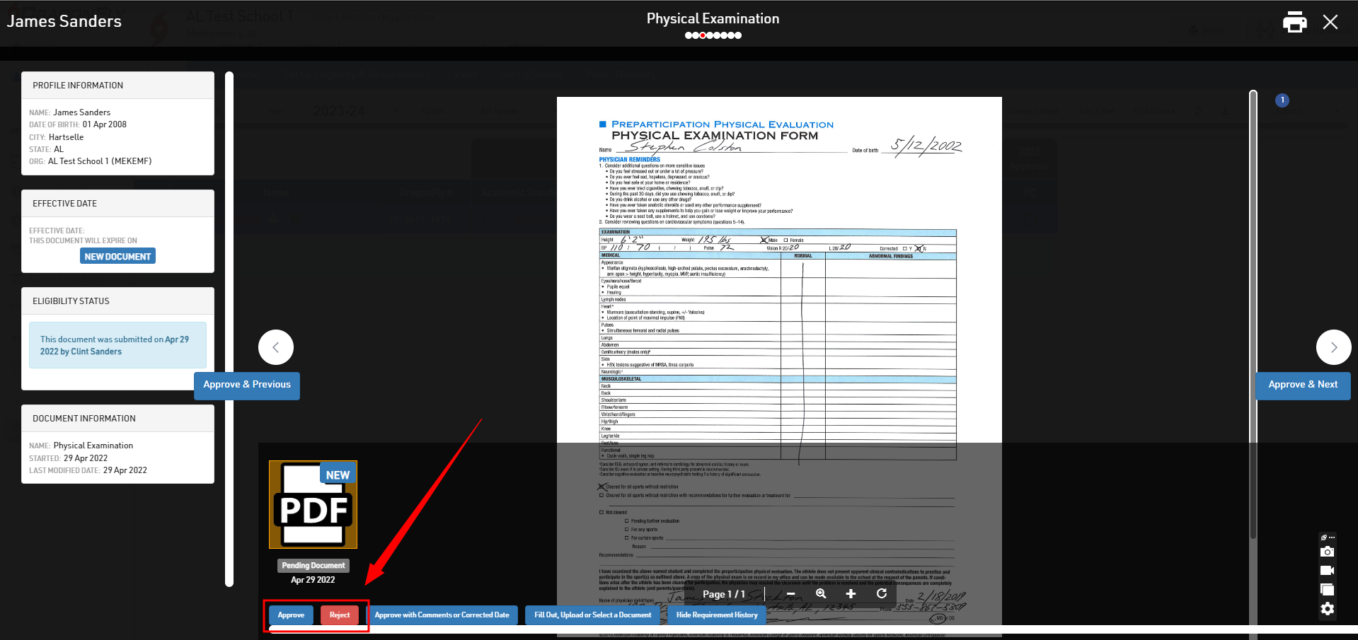Reject the pending document
1358x640 pixels.
click(x=340, y=615)
